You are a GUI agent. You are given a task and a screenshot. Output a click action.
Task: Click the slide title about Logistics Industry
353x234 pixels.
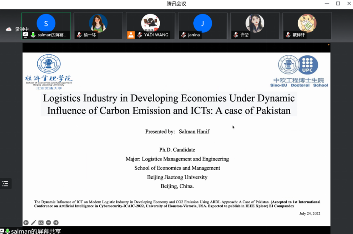(169, 104)
